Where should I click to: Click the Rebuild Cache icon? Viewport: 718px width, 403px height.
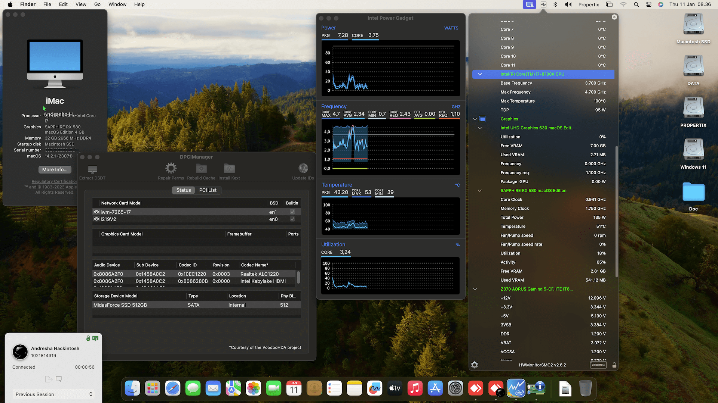pos(201,168)
